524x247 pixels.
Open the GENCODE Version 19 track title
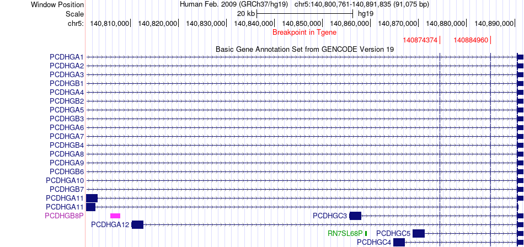pyautogui.click(x=304, y=49)
